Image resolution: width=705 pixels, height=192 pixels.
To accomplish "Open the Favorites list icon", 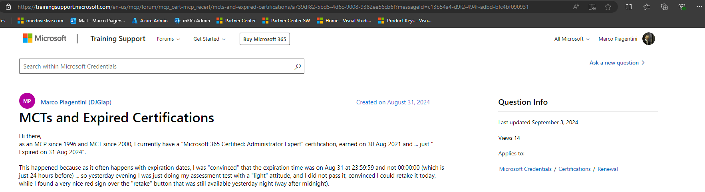I will pyautogui.click(x=647, y=7).
